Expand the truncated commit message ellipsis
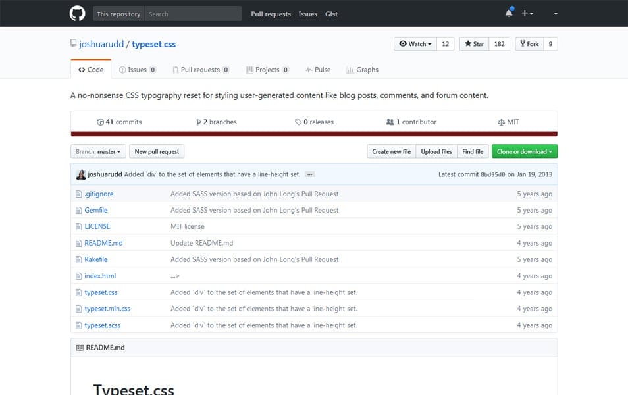Screen dimensions: 628x395 (x=309, y=174)
